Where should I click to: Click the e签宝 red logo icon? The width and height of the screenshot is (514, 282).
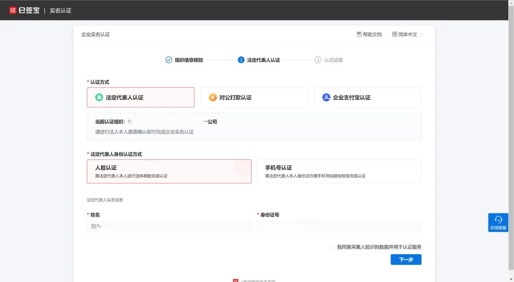coord(13,10)
